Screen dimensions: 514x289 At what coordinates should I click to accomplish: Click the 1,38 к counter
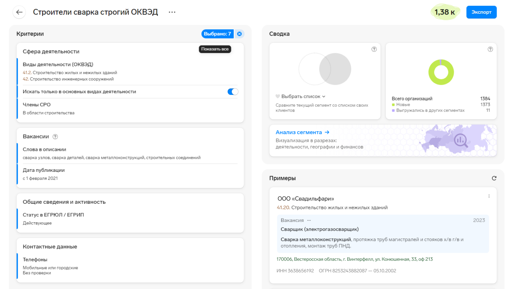coord(445,12)
